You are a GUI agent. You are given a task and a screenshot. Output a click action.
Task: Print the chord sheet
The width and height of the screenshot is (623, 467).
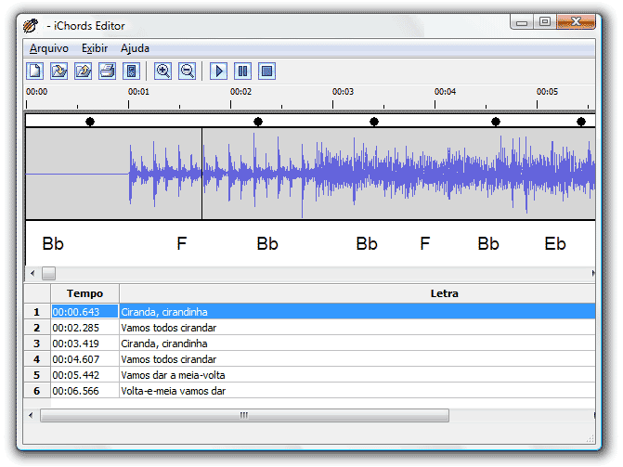click(x=108, y=71)
